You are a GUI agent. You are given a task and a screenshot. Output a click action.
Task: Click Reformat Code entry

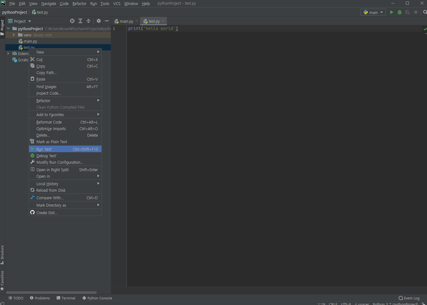tap(65, 122)
